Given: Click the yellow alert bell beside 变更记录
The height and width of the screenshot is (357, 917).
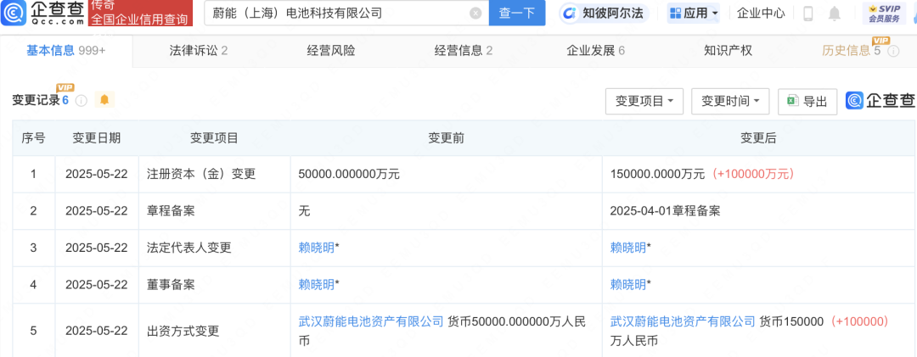Looking at the screenshot, I should (x=104, y=100).
